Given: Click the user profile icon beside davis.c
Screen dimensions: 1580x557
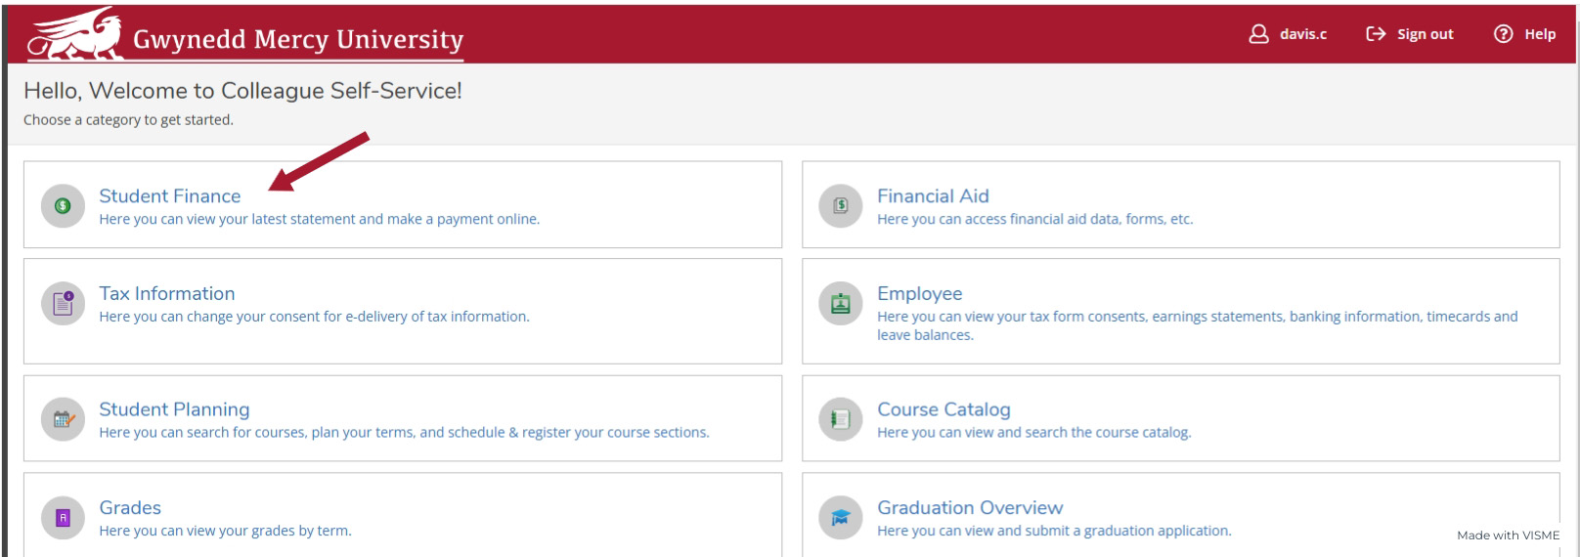Looking at the screenshot, I should 1259,34.
